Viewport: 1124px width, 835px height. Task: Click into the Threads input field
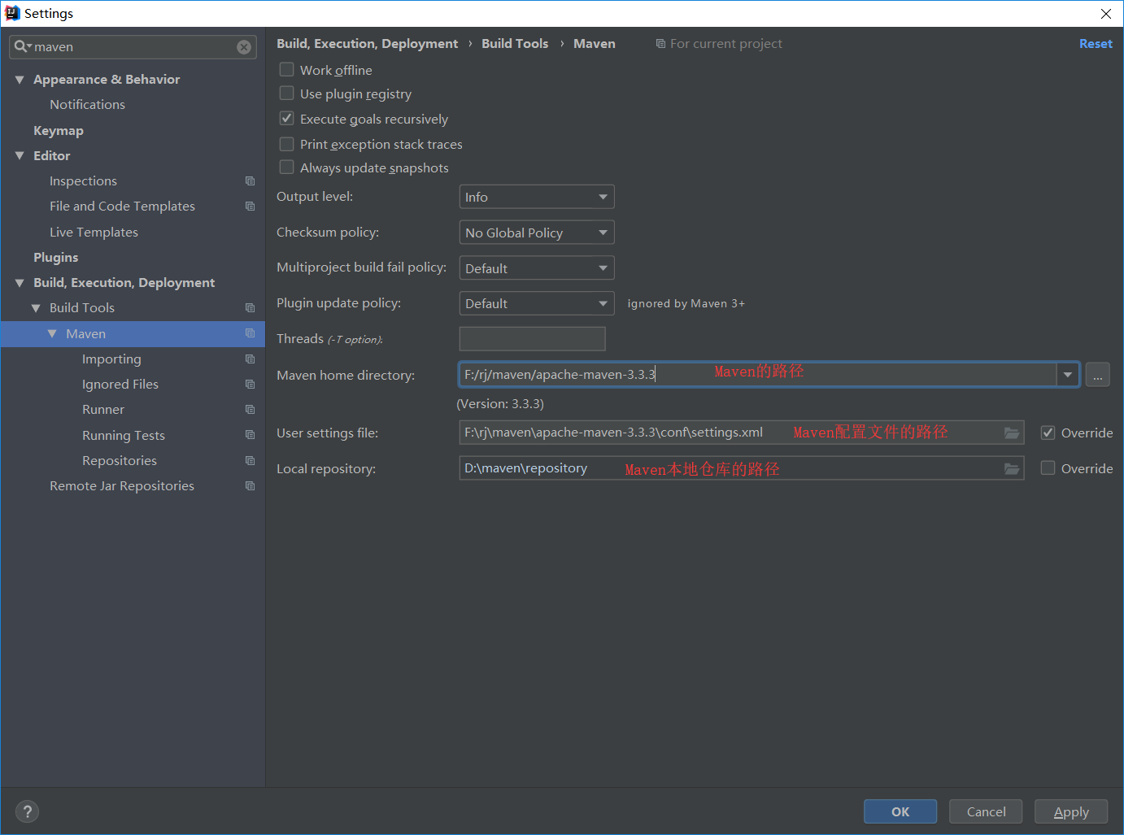[x=533, y=339]
